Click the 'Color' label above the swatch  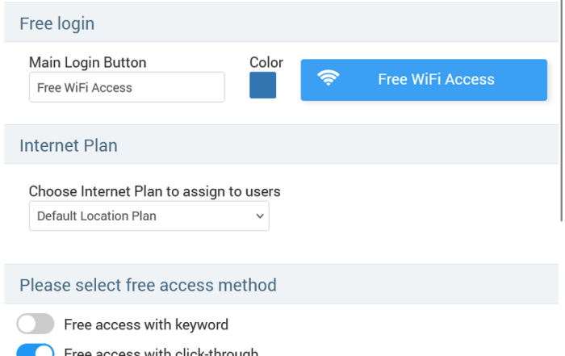tap(266, 62)
